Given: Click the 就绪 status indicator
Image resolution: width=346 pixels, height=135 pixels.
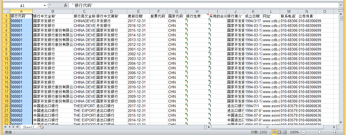Looking at the screenshot, I should coord(8,132).
